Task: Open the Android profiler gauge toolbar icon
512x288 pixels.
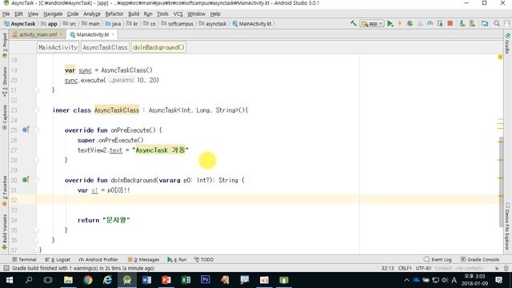Action: pyautogui.click(x=430, y=23)
